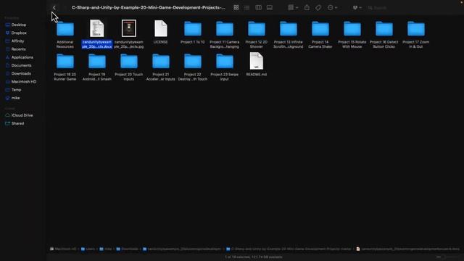Open the Dropbox toolbar dropdown

(357, 8)
